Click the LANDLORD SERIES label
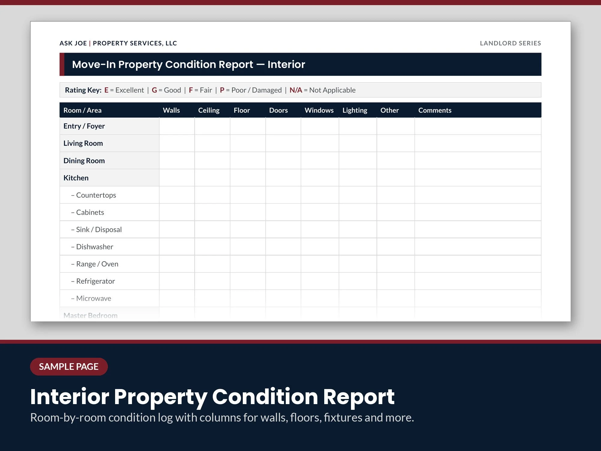Screen dimensions: 601x451 pyautogui.click(x=511, y=43)
